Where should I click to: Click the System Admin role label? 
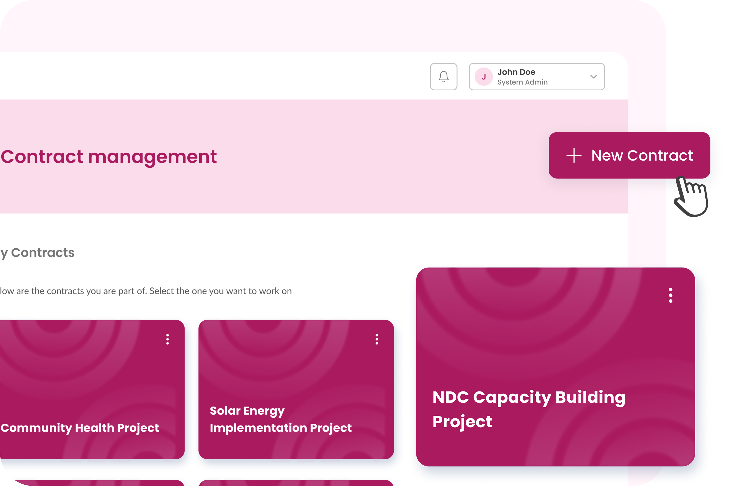522,82
